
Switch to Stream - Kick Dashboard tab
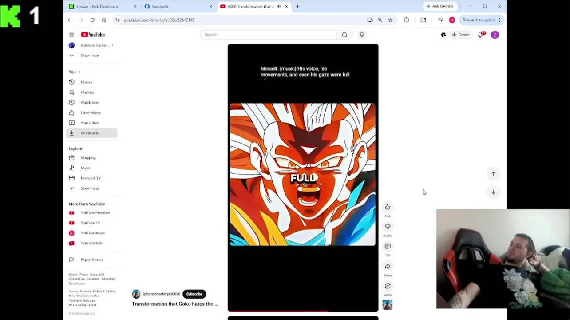(x=101, y=6)
